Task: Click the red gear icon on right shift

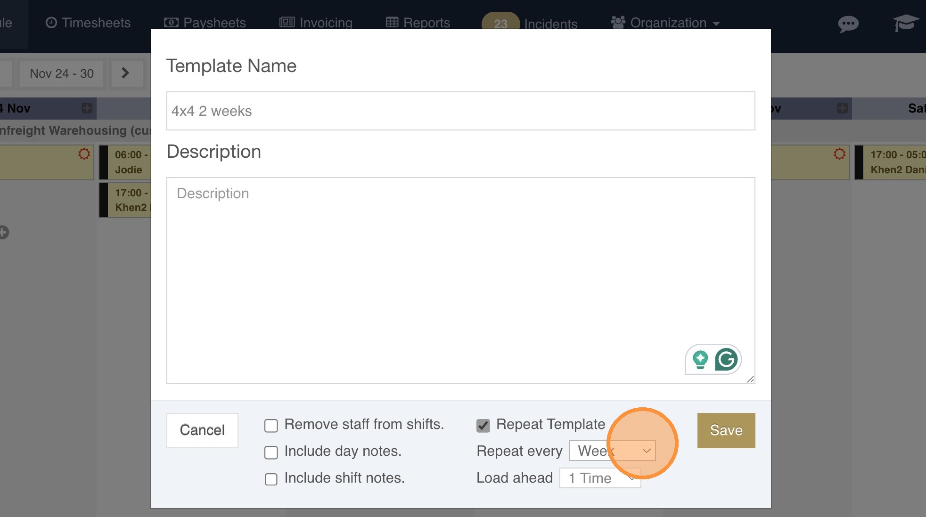Action: 839,154
